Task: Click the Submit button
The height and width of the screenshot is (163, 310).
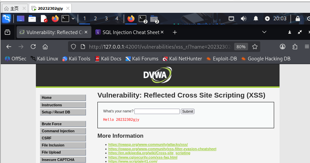Action: click(x=187, y=111)
